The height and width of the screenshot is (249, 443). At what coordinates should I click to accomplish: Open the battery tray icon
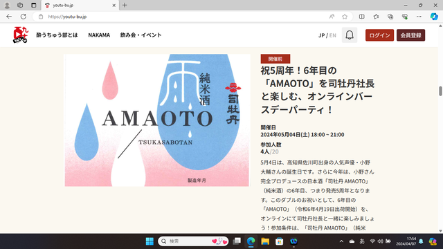[x=388, y=241]
